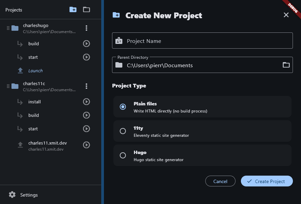
Task: Click the open folder icon in Projects header
Action: tap(86, 10)
